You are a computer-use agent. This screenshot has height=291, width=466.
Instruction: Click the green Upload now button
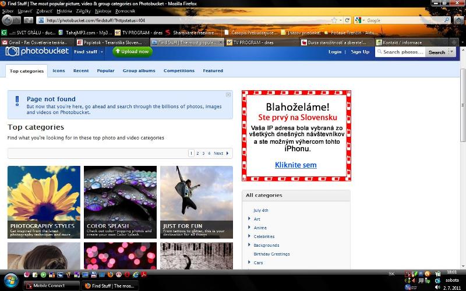pos(132,51)
